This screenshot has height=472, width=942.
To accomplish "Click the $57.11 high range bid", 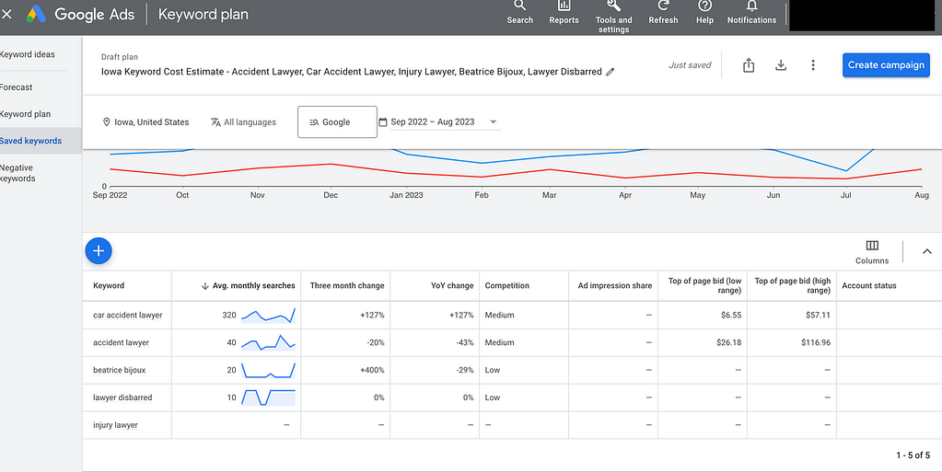I will pyautogui.click(x=818, y=316).
